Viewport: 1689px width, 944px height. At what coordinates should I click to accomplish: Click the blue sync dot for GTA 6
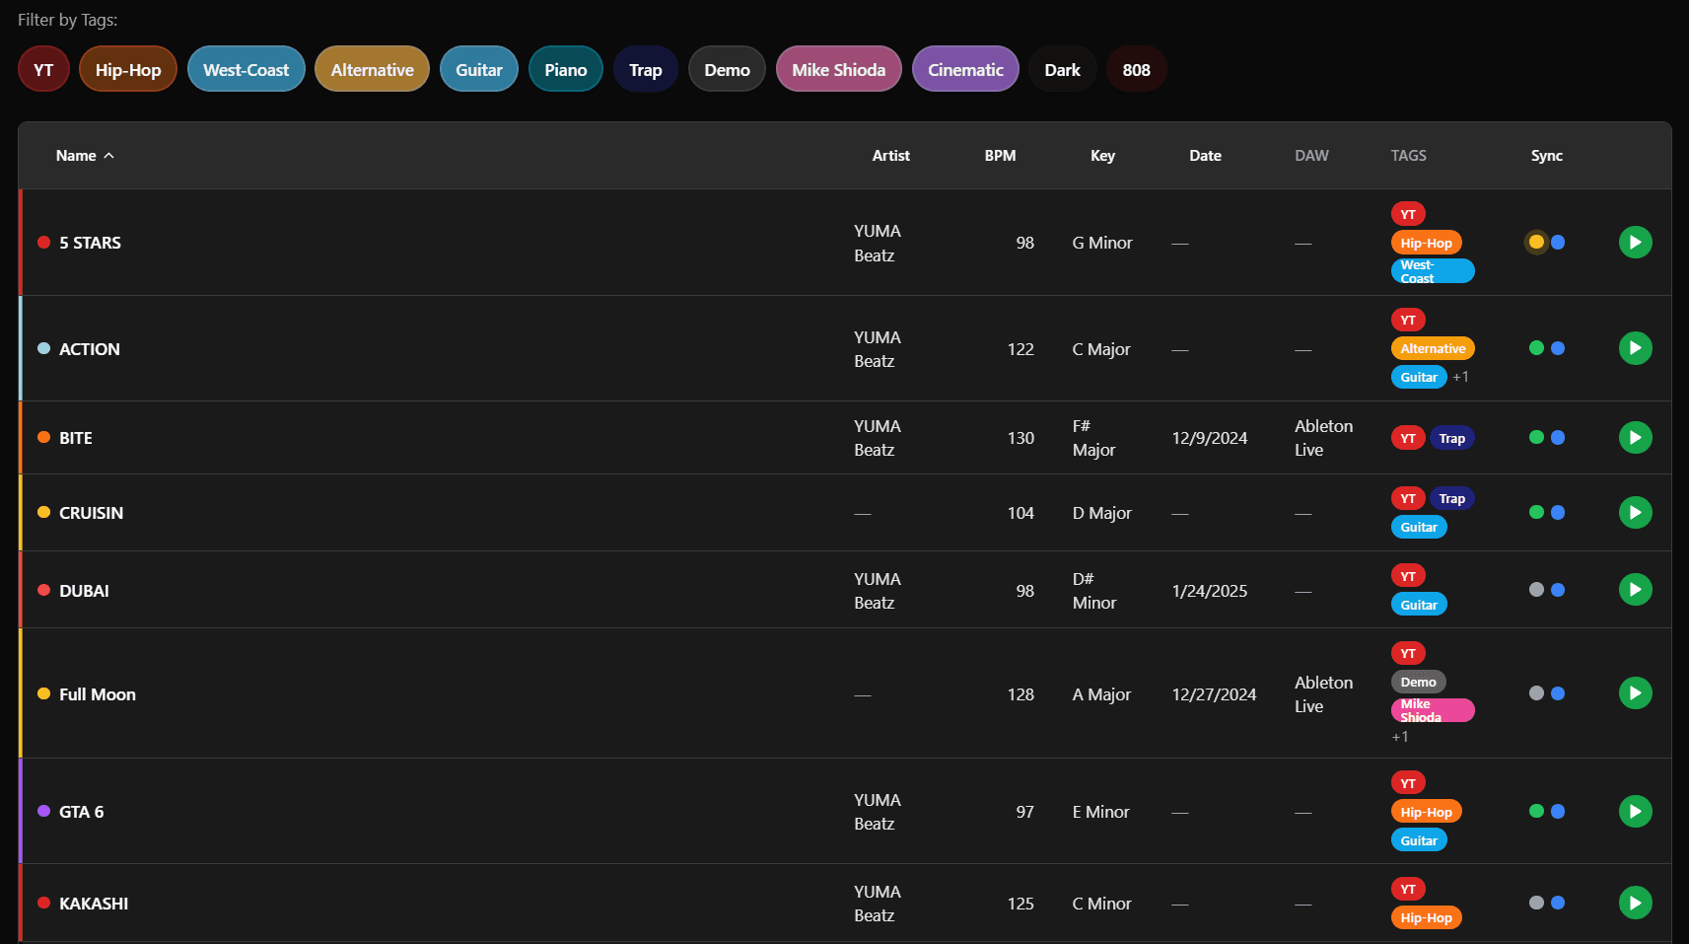coord(1558,811)
